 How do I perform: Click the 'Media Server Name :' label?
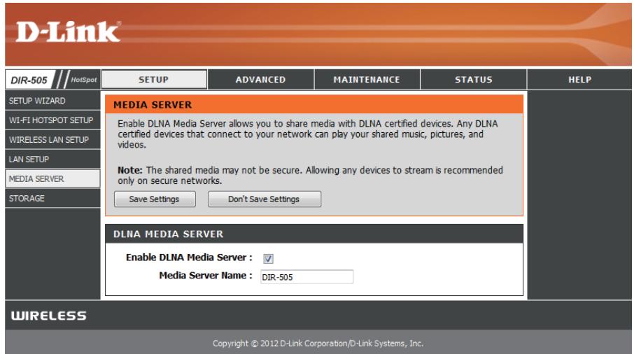pyautogui.click(x=206, y=276)
